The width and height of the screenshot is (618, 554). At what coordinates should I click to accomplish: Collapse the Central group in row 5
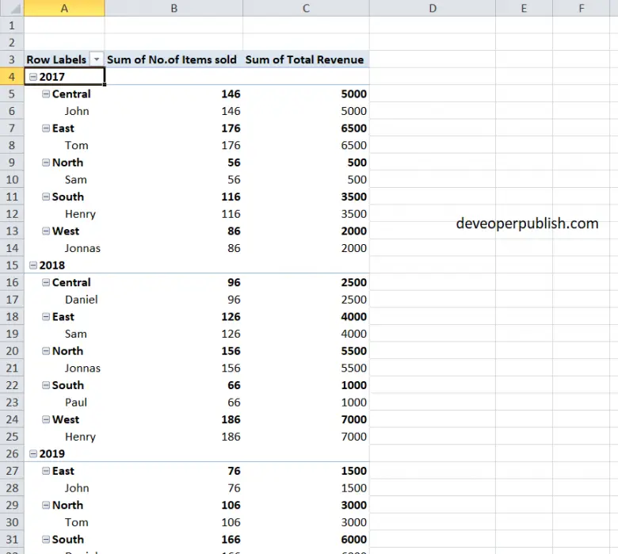pyautogui.click(x=46, y=94)
